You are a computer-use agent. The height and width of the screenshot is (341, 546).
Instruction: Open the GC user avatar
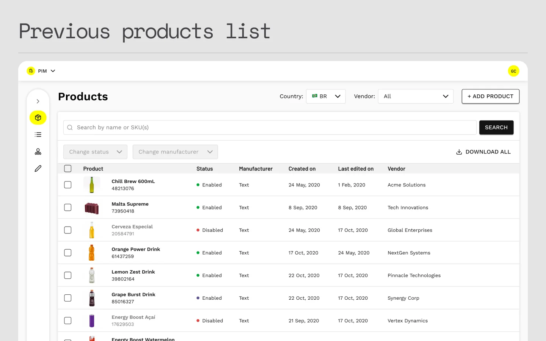pos(513,71)
